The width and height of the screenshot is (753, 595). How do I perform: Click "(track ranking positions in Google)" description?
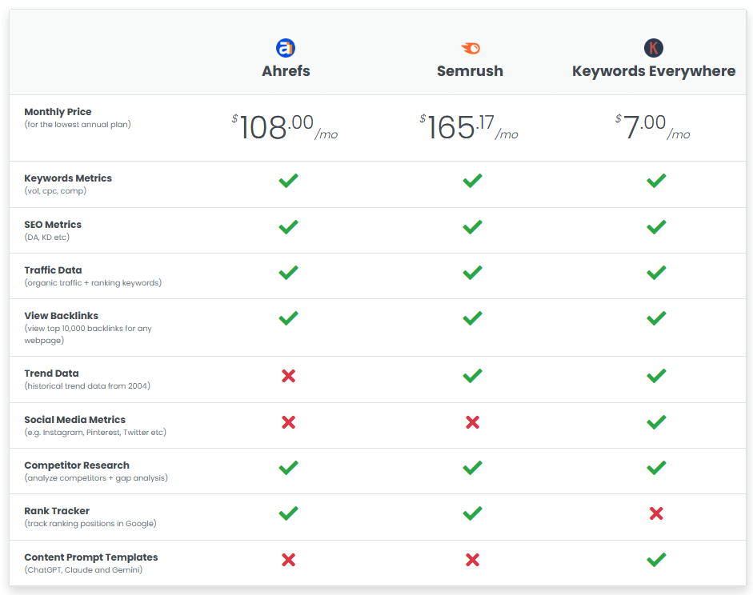point(90,524)
